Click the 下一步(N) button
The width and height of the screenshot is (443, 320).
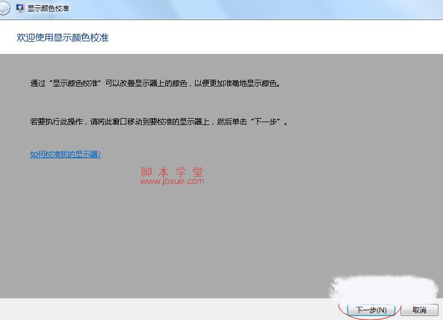coord(371,310)
